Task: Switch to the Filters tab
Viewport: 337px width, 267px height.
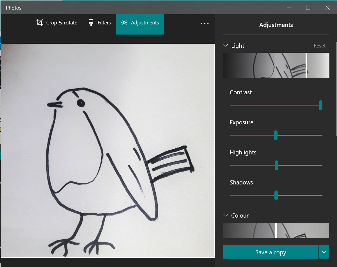Action: click(99, 23)
